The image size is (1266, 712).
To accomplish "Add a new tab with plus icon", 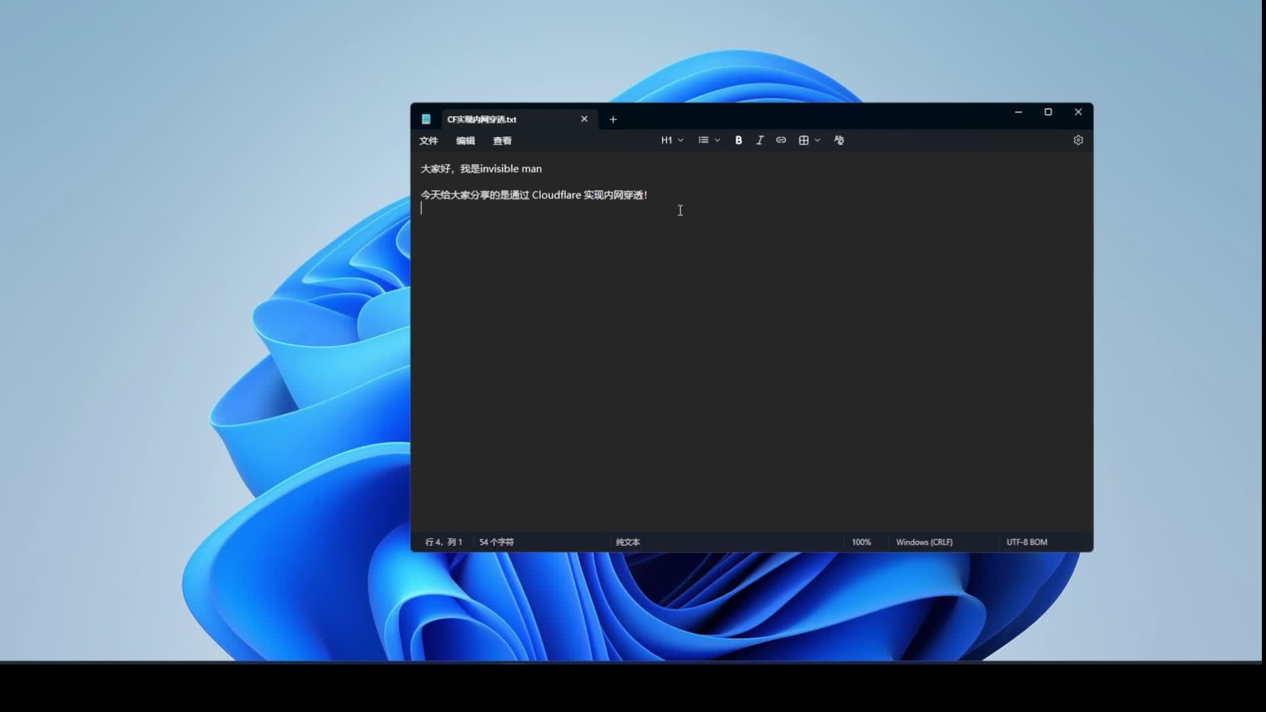I will (613, 119).
